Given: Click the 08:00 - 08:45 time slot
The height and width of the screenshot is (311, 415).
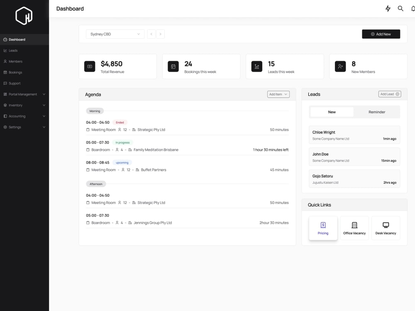Looking at the screenshot, I should [x=98, y=163].
